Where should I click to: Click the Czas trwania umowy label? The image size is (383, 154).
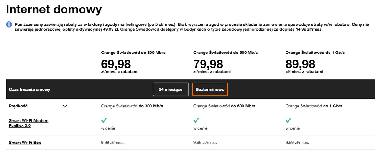pyautogui.click(x=30, y=89)
